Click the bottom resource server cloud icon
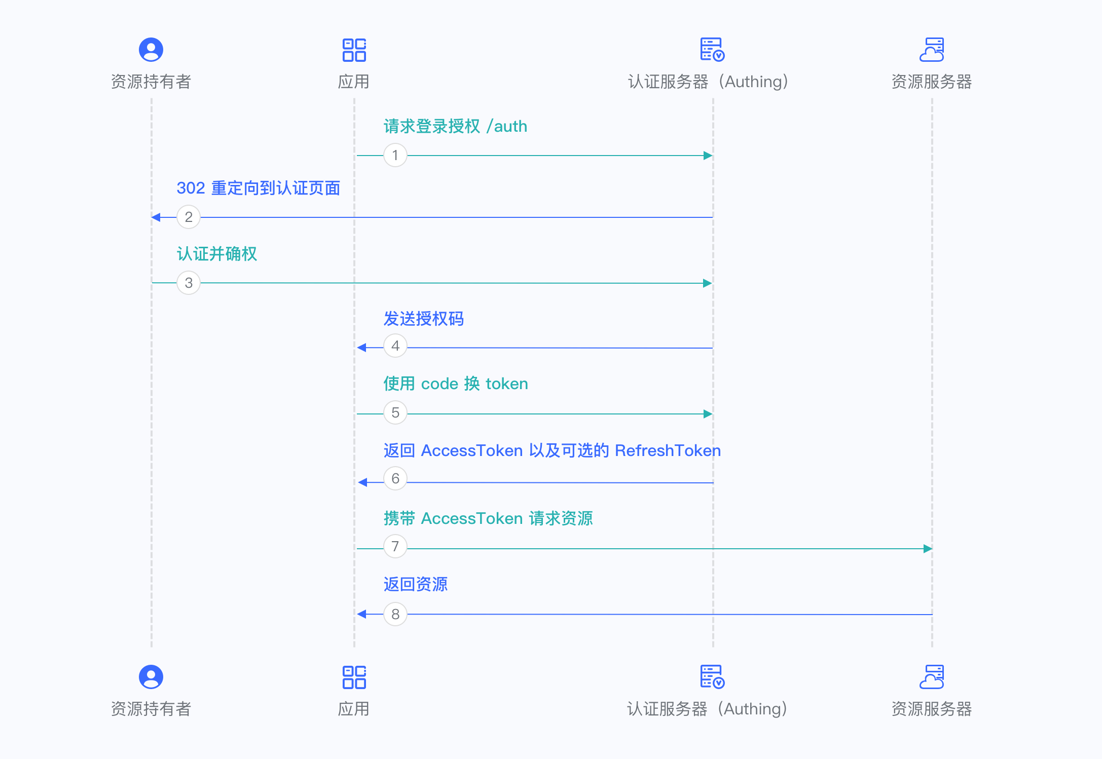This screenshot has width=1102, height=759. [x=932, y=677]
